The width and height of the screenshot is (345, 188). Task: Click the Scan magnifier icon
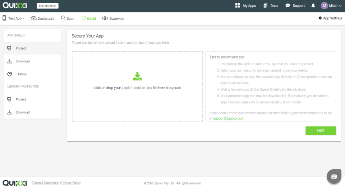[63, 18]
